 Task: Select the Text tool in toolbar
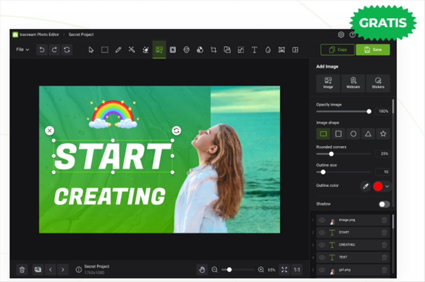tap(254, 50)
